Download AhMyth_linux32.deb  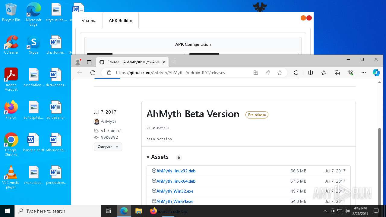(x=176, y=171)
